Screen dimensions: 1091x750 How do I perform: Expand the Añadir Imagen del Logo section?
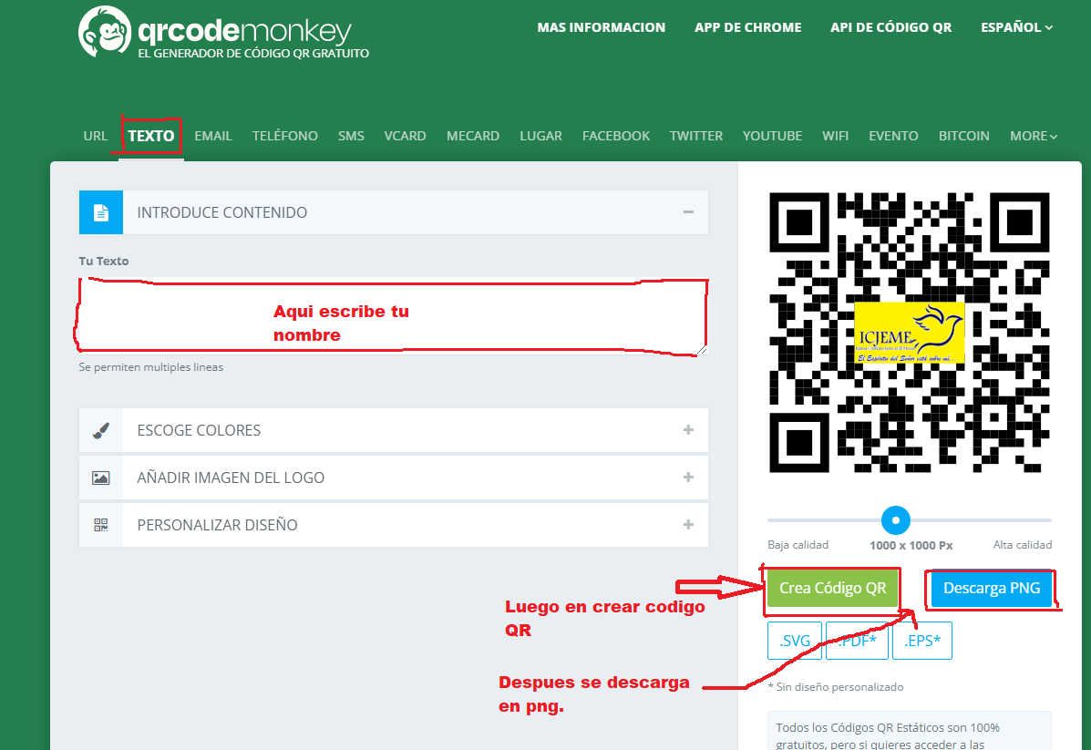(688, 478)
